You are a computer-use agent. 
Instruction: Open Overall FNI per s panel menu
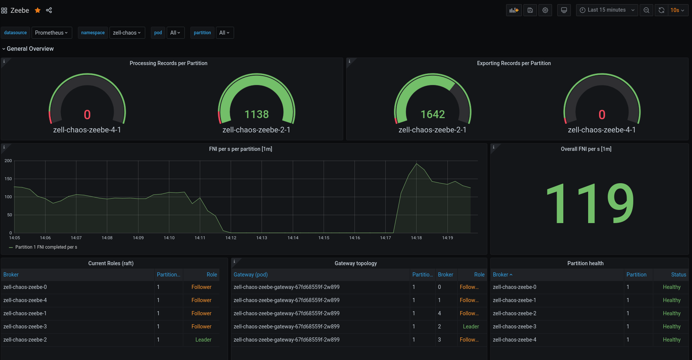586,149
